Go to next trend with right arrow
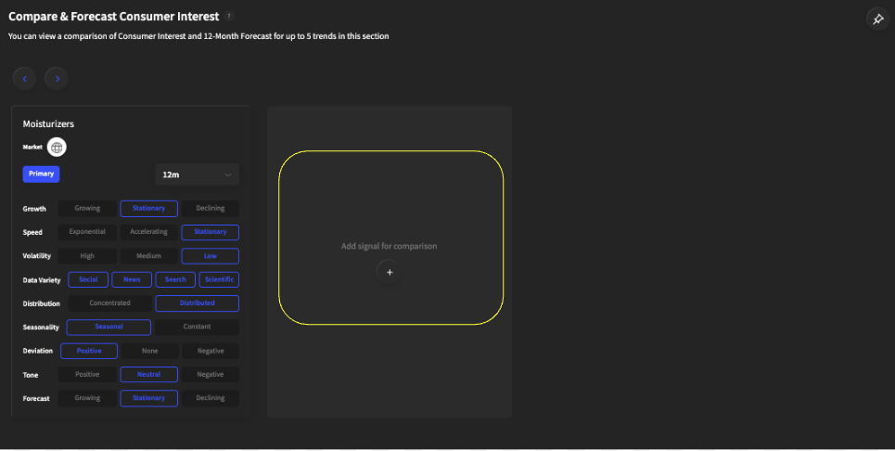The height and width of the screenshot is (451, 895). [x=57, y=79]
